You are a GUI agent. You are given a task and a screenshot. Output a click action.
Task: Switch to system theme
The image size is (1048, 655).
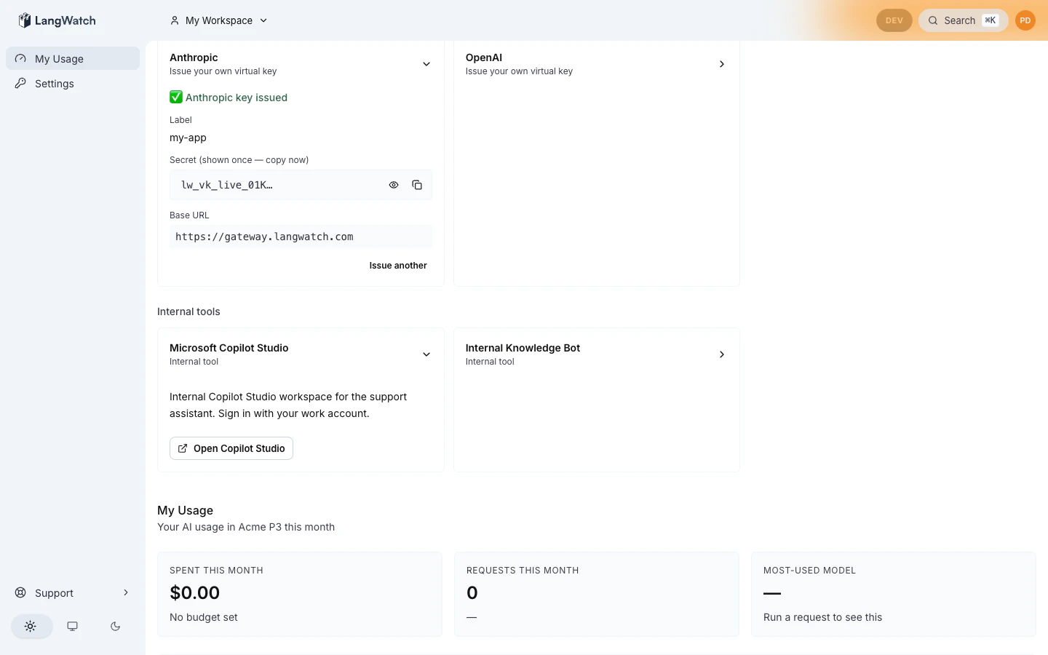[x=73, y=626]
